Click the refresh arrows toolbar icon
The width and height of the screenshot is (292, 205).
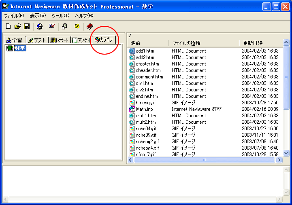[x=39, y=26]
